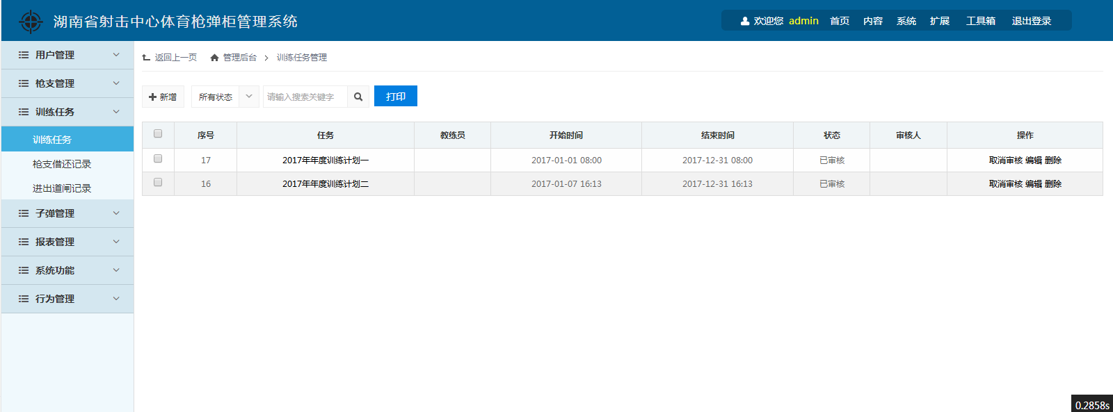Click the search keyword input field
Screen dimensions: 1113x412
pos(305,97)
